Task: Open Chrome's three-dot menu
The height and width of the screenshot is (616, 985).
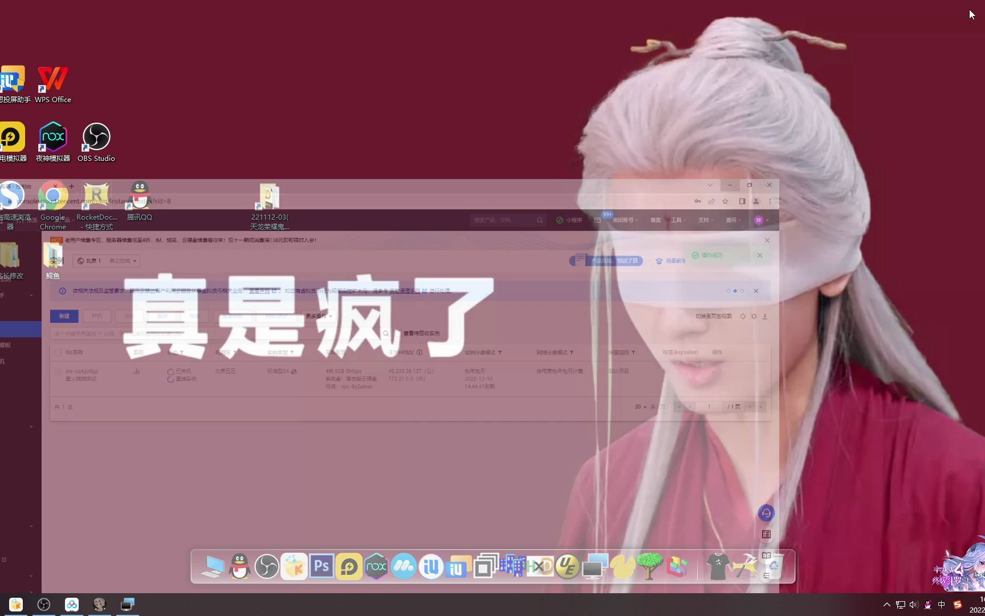Action: (x=770, y=201)
